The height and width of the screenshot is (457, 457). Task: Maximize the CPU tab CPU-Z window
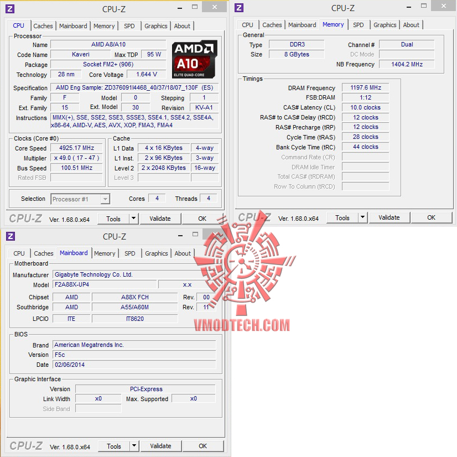[x=195, y=7]
